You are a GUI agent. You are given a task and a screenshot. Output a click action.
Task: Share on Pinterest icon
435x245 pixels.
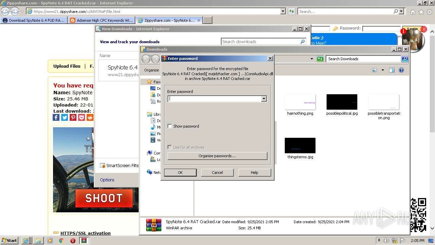point(73,117)
